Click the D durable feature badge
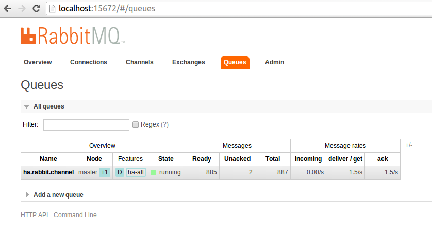 click(x=120, y=172)
